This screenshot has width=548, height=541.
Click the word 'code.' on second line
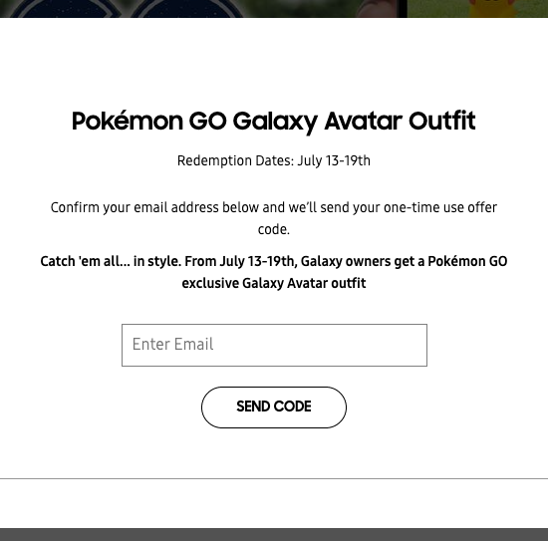(274, 229)
